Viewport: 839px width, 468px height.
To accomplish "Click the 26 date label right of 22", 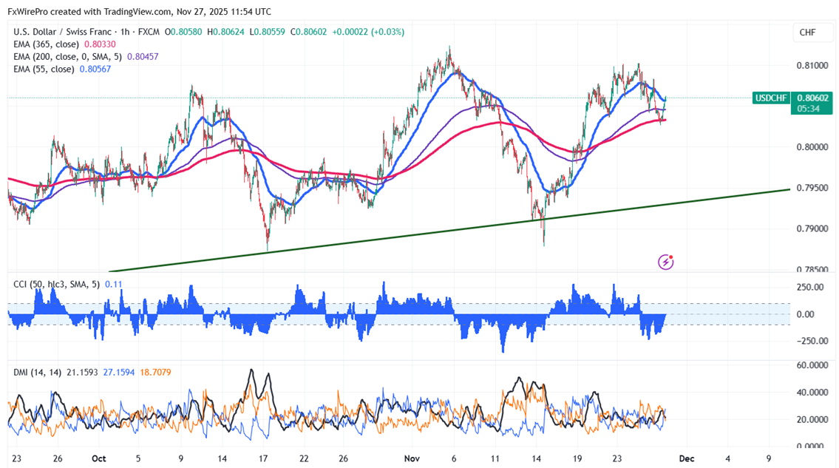I will [x=344, y=458].
